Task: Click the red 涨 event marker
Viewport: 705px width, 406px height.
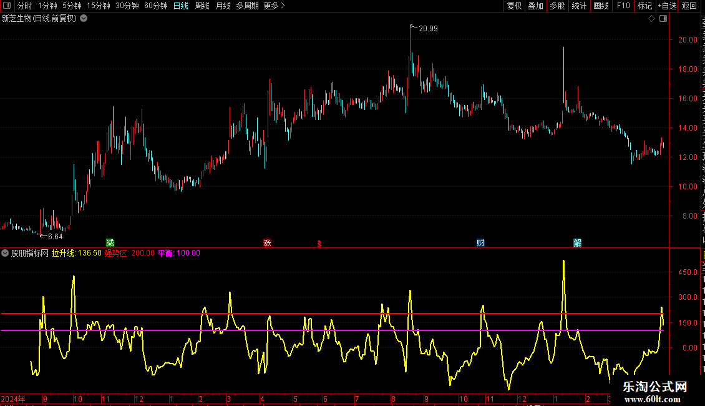Action: pos(267,243)
